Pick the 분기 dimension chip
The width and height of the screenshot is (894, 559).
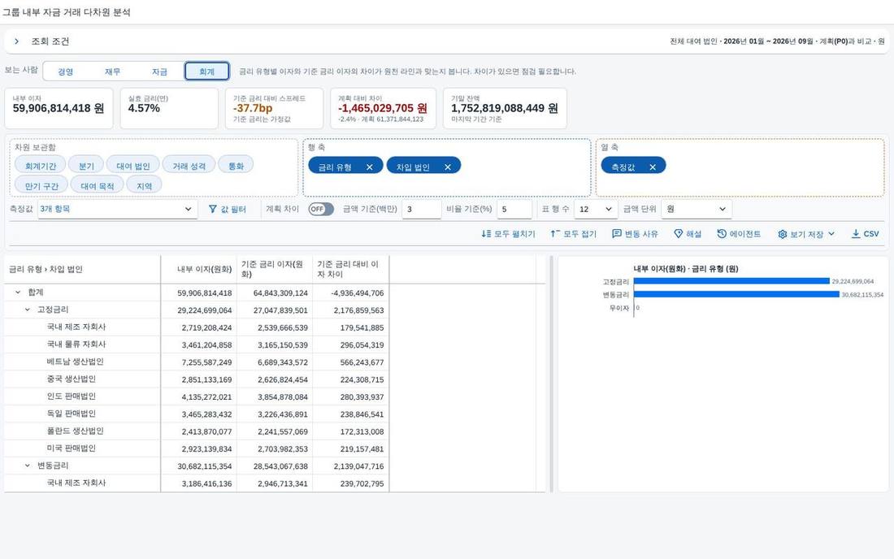[x=86, y=166]
